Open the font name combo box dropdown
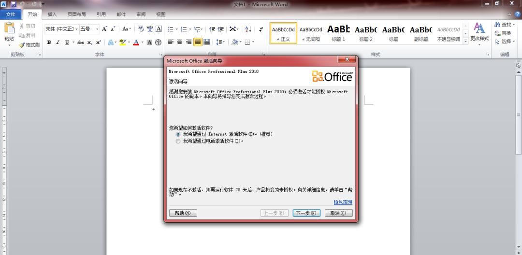Viewport: 522px width, 255px height. pyautogui.click(x=76, y=29)
